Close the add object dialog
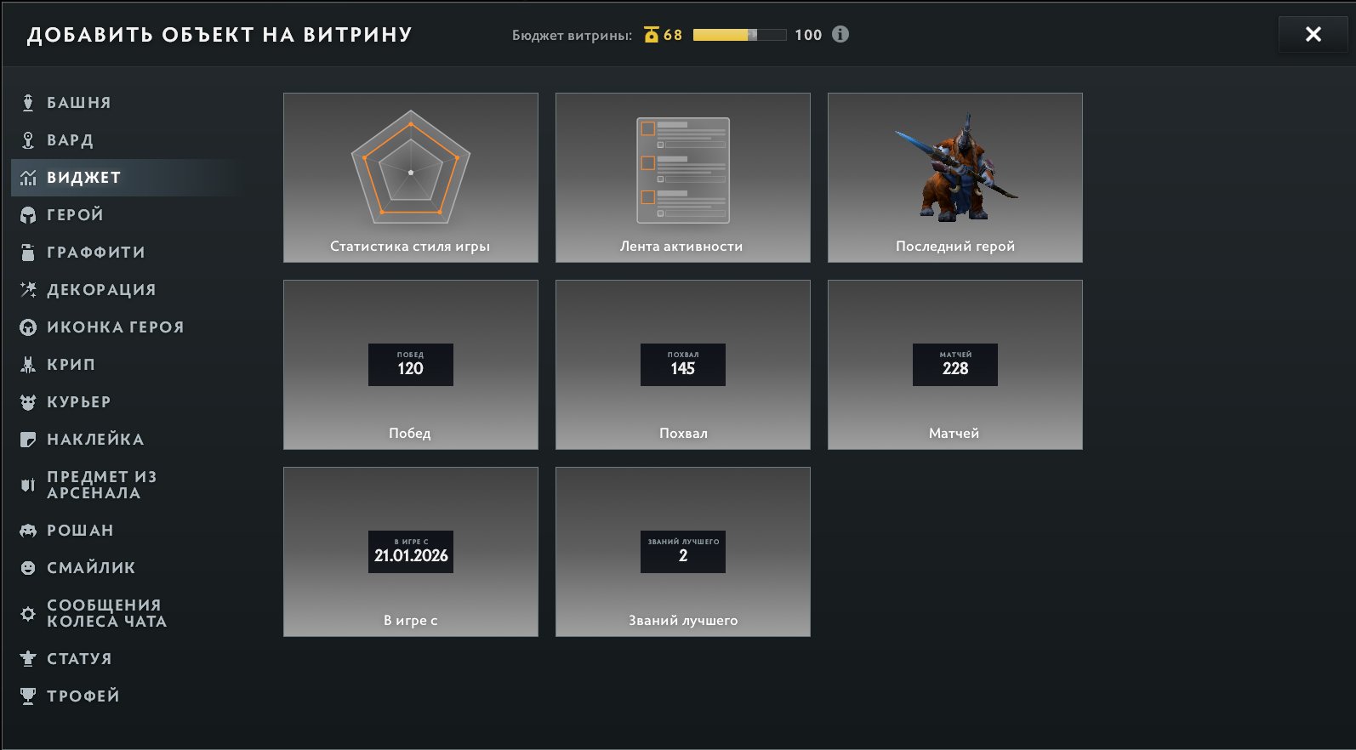Image resolution: width=1356 pixels, height=750 pixels. pos(1313,35)
